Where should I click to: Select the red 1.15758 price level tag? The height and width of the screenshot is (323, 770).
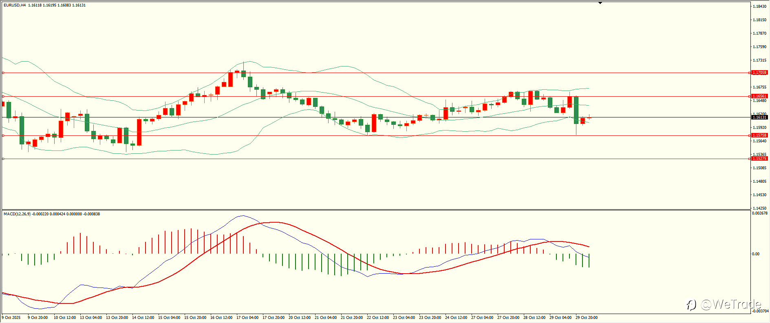click(x=760, y=135)
